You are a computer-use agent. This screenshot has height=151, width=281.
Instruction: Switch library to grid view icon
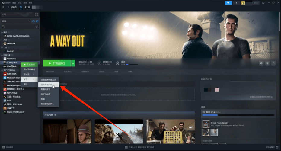[37, 14]
